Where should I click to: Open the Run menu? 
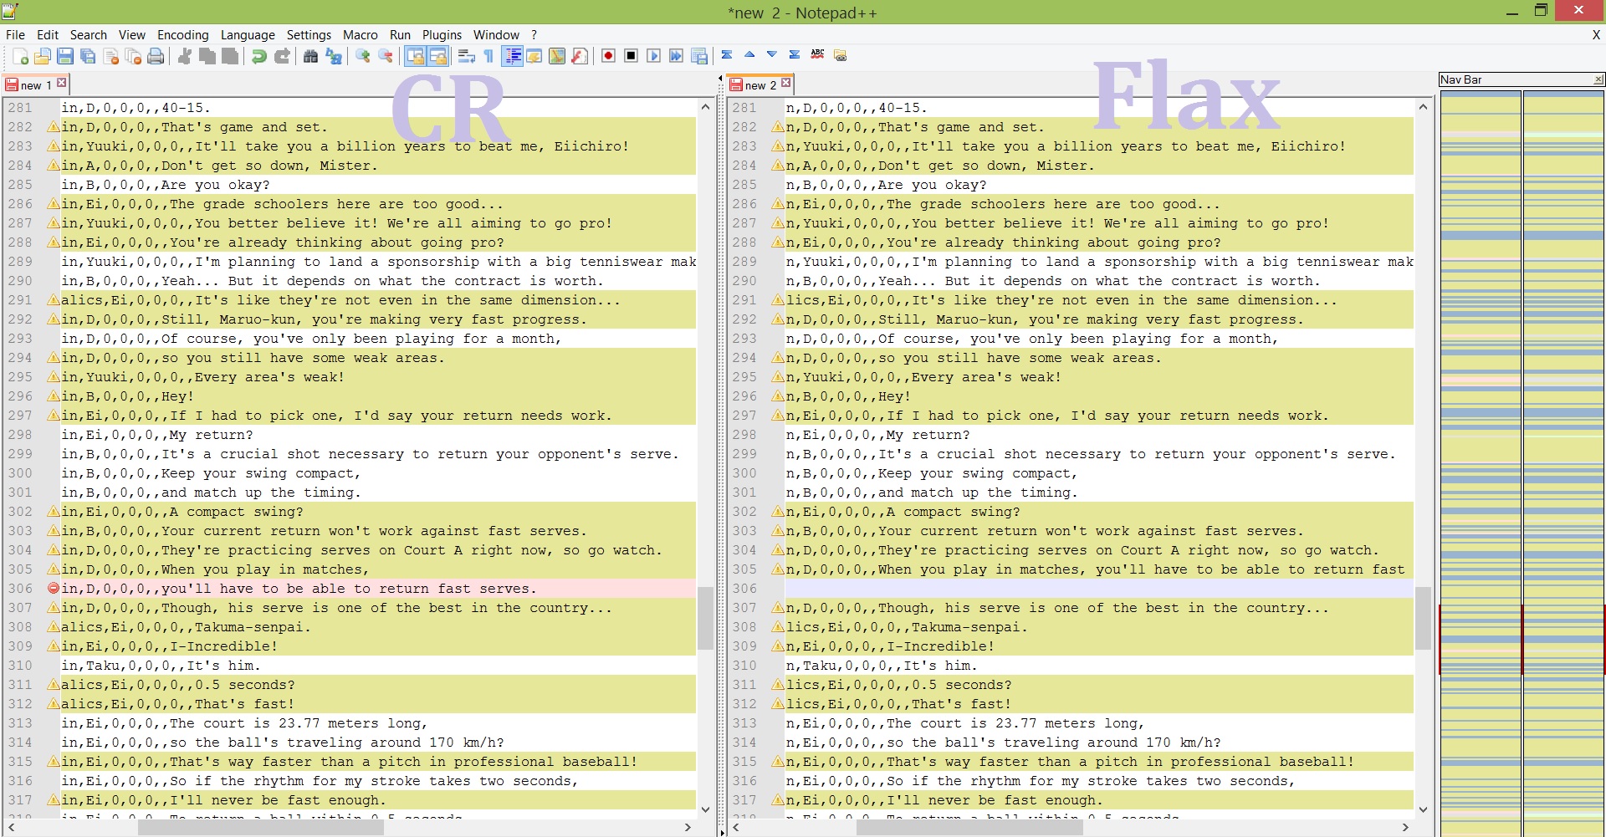tap(400, 35)
